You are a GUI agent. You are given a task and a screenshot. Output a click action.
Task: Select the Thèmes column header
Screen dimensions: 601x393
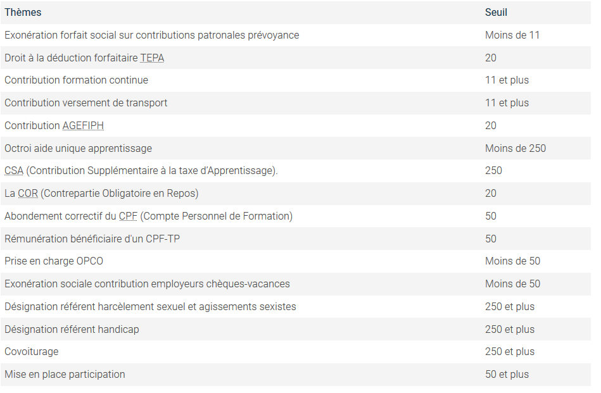[23, 13]
